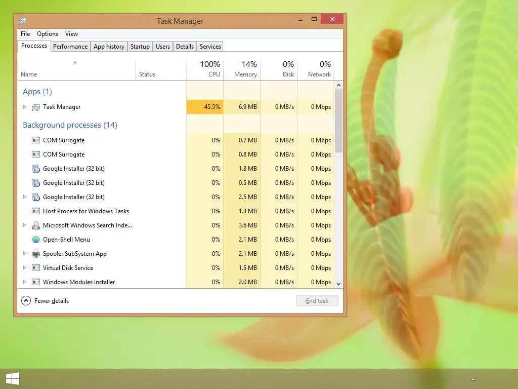
Task: Click the 1.5 MB memory value
Action: [248, 268]
